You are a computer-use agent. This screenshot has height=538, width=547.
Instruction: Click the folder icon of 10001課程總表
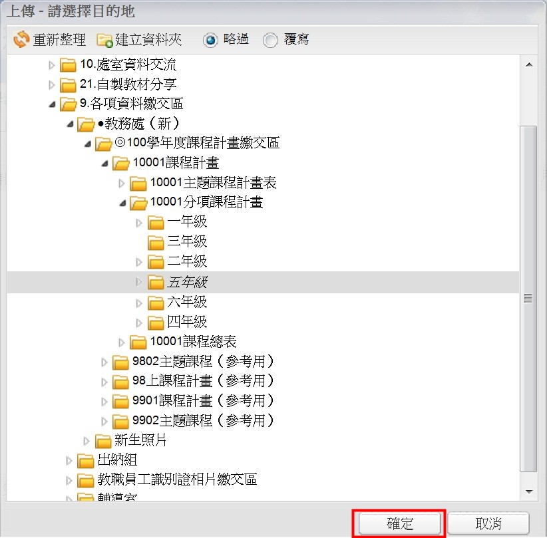138,342
